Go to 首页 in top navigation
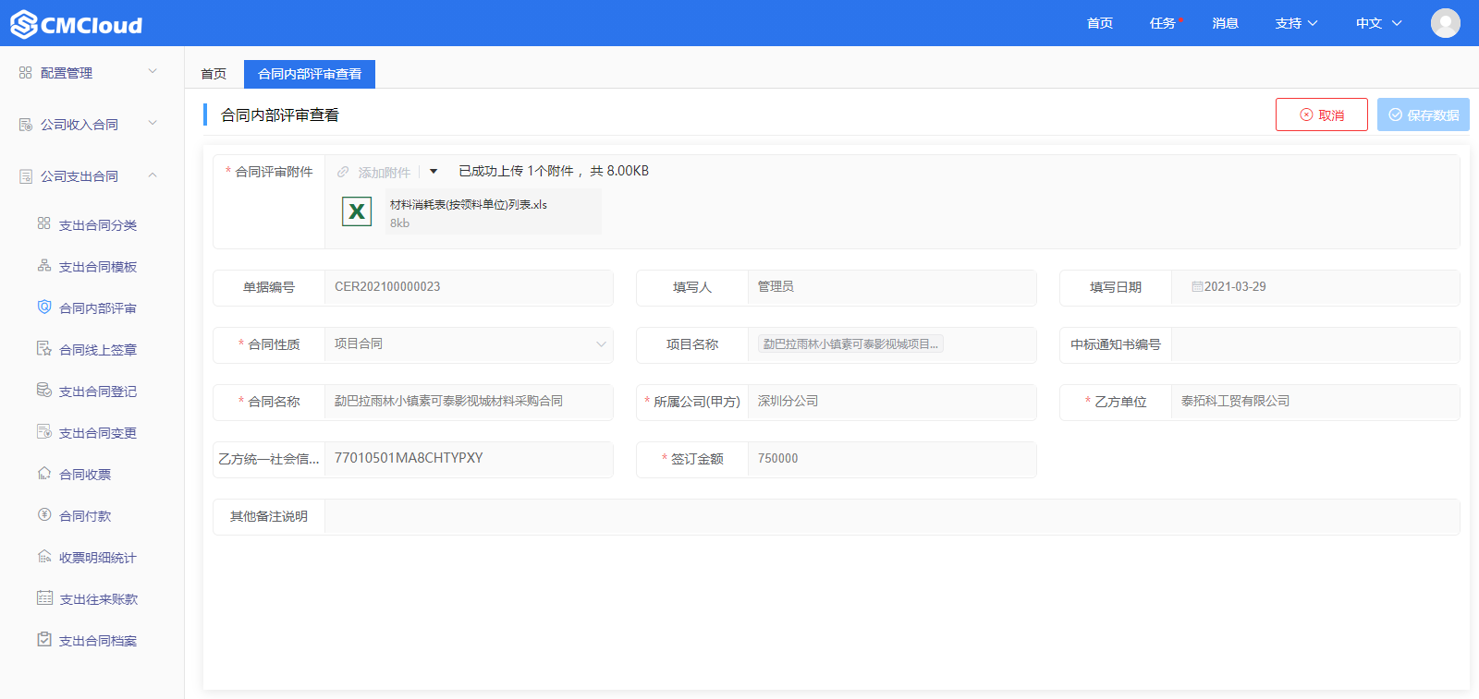 pos(1100,23)
